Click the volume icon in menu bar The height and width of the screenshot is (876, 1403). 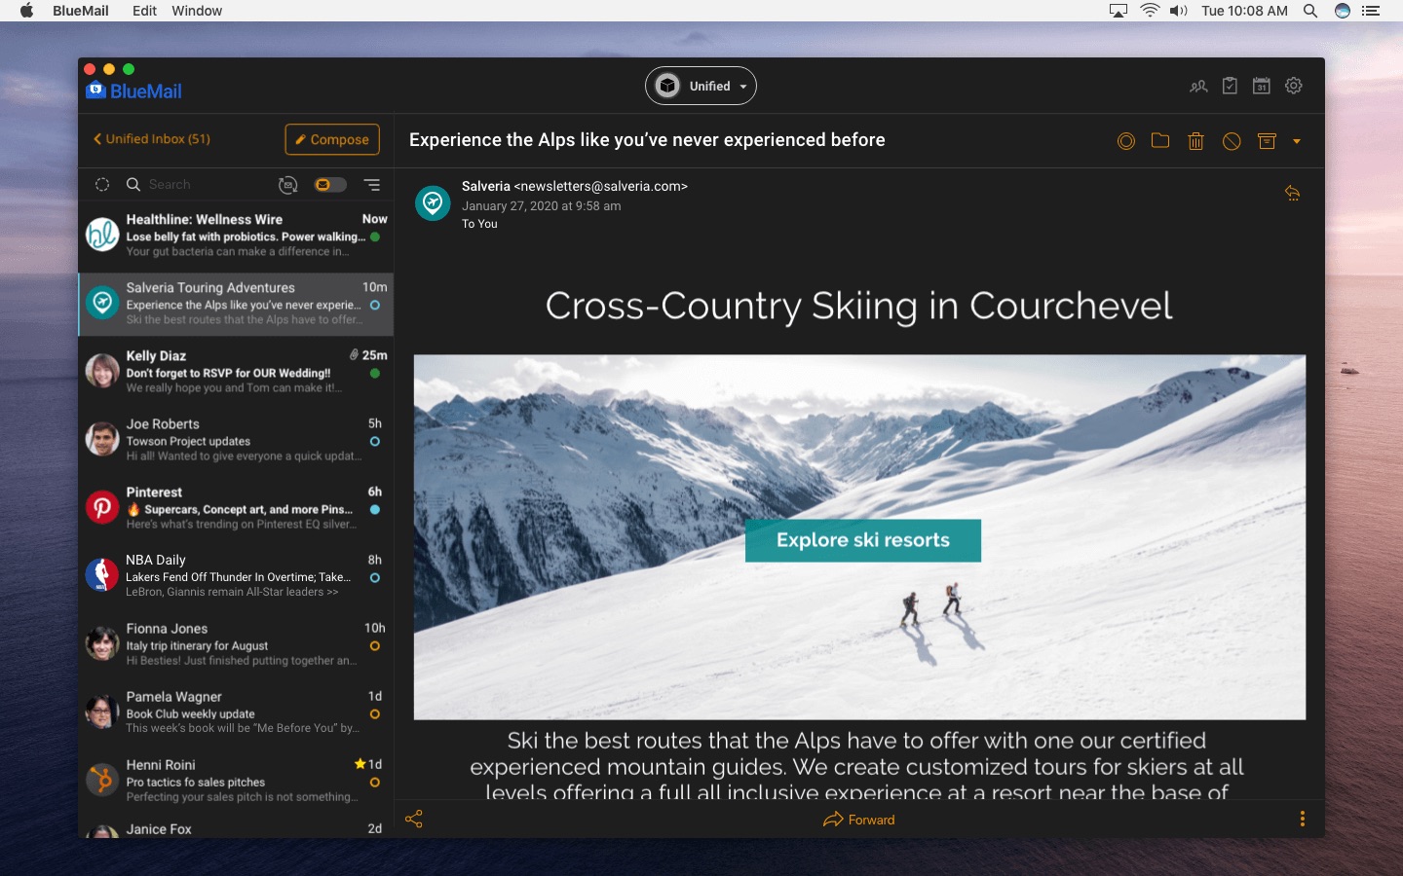[x=1179, y=11]
